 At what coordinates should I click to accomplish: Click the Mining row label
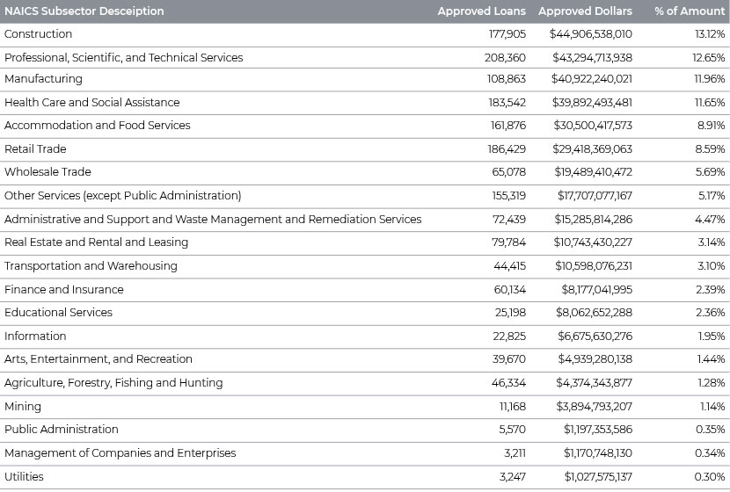click(x=23, y=407)
